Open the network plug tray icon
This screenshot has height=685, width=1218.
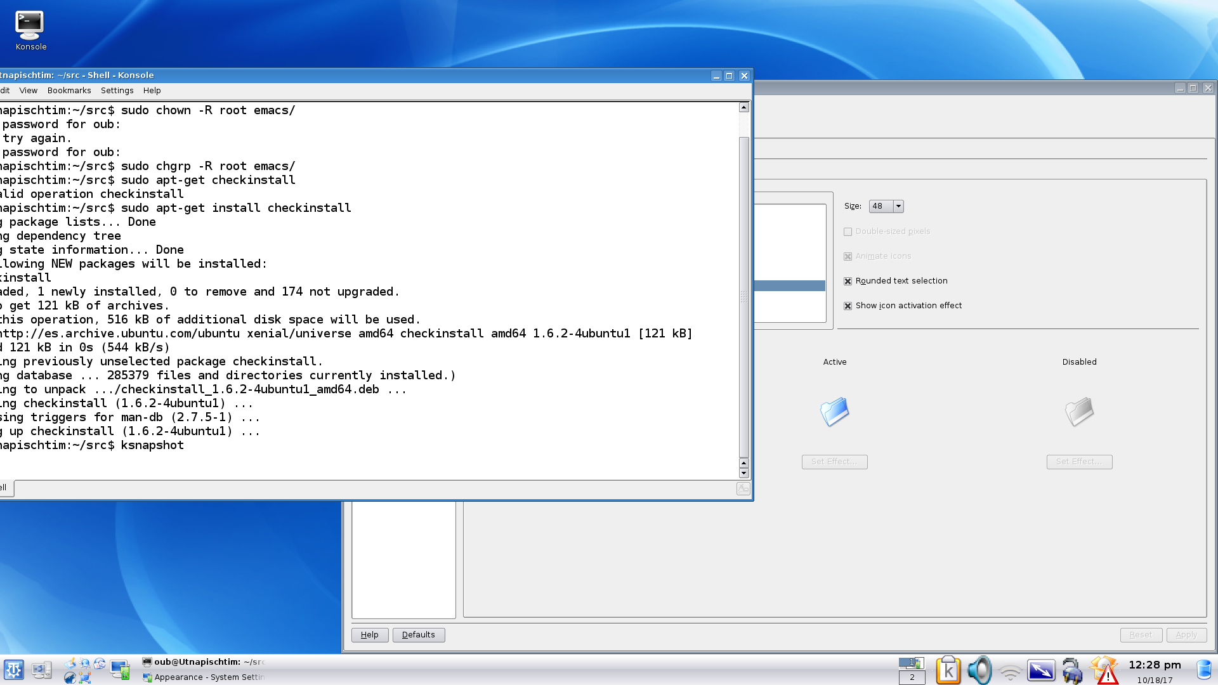pos(1072,671)
